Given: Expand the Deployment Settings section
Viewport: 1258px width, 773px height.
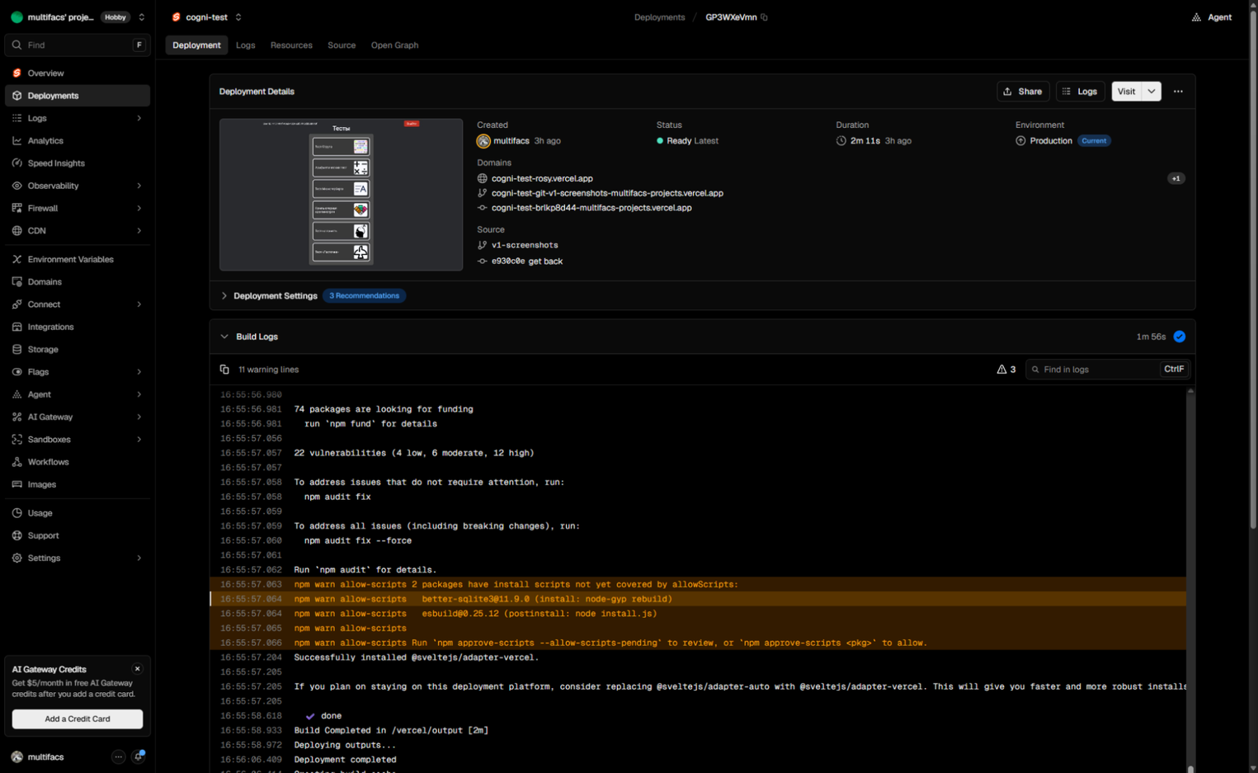Looking at the screenshot, I should coord(224,295).
